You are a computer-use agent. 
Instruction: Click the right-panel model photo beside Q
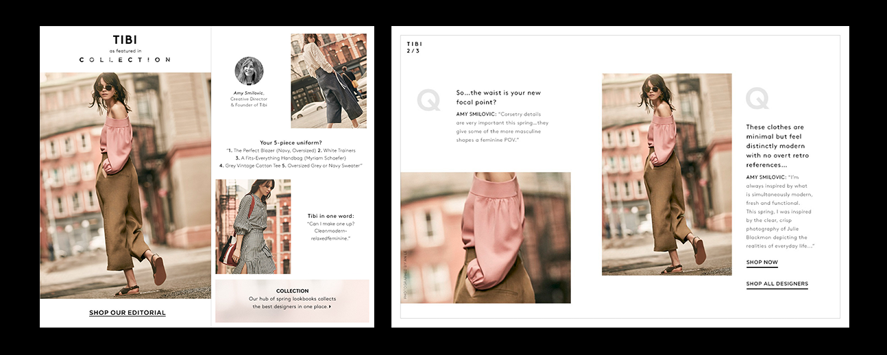666,175
